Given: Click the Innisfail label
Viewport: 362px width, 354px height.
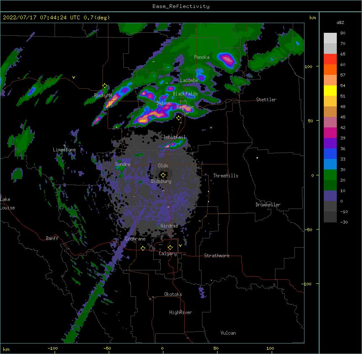Looking at the screenshot, I should point(175,137).
